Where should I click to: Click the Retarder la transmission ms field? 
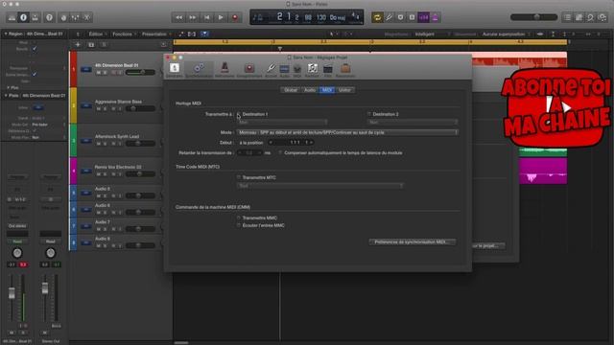click(249, 153)
